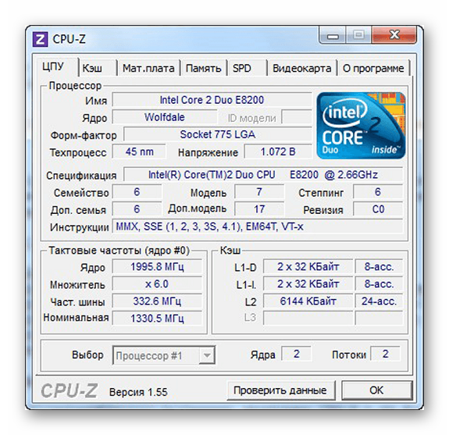Click the gray CPU-Z logo at bottom
This screenshot has height=435, width=449.
69,390
